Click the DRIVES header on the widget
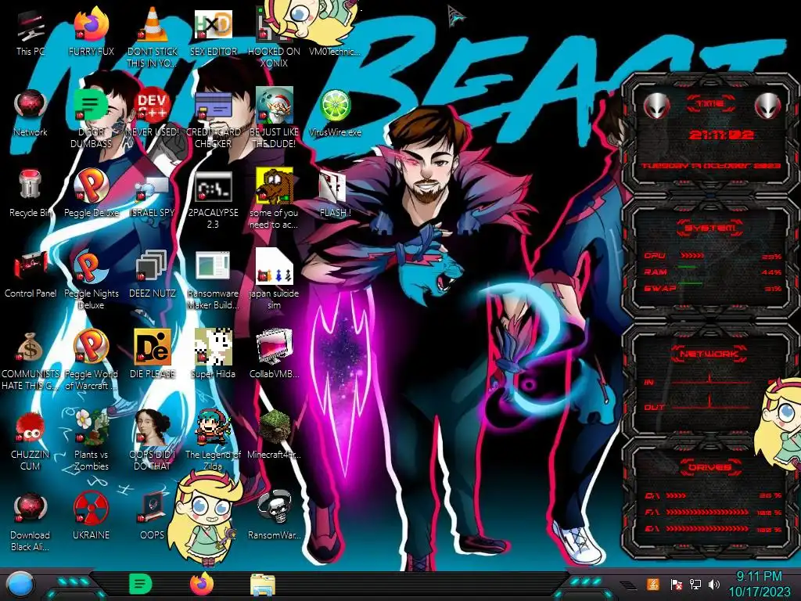The width and height of the screenshot is (801, 601). tap(710, 467)
